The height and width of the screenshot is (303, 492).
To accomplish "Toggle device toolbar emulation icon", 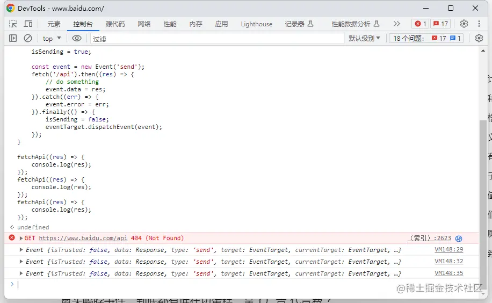I will [28, 24].
